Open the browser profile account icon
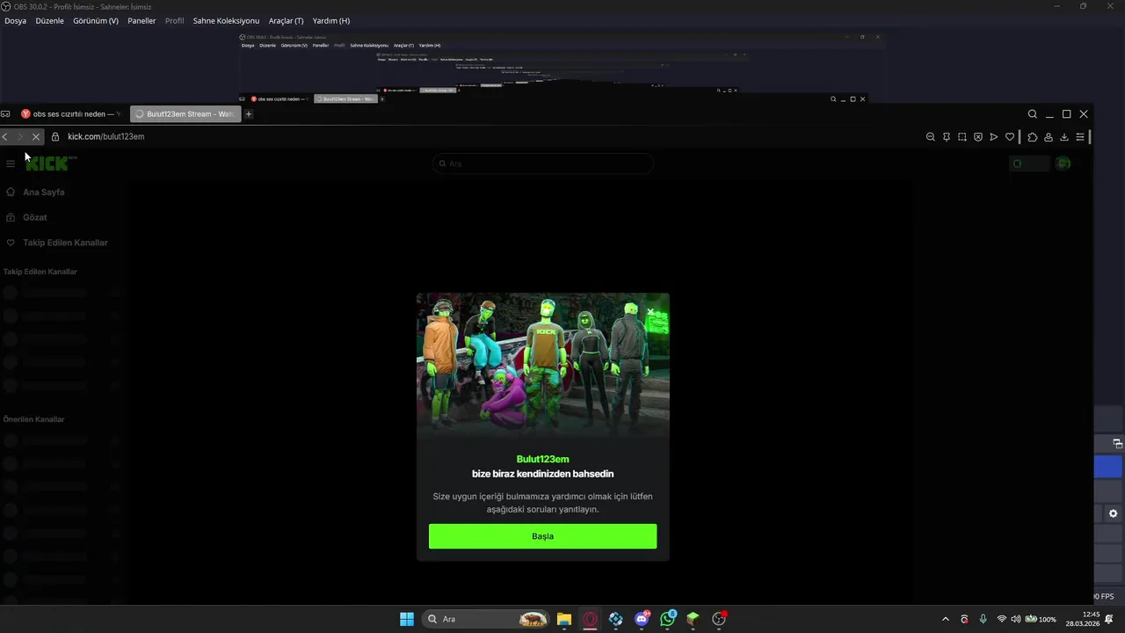Image resolution: width=1125 pixels, height=633 pixels. tap(1049, 136)
